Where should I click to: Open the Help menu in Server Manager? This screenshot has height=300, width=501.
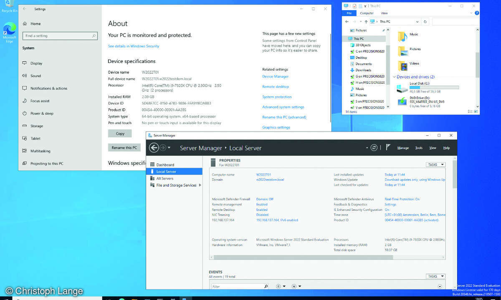pos(446,148)
